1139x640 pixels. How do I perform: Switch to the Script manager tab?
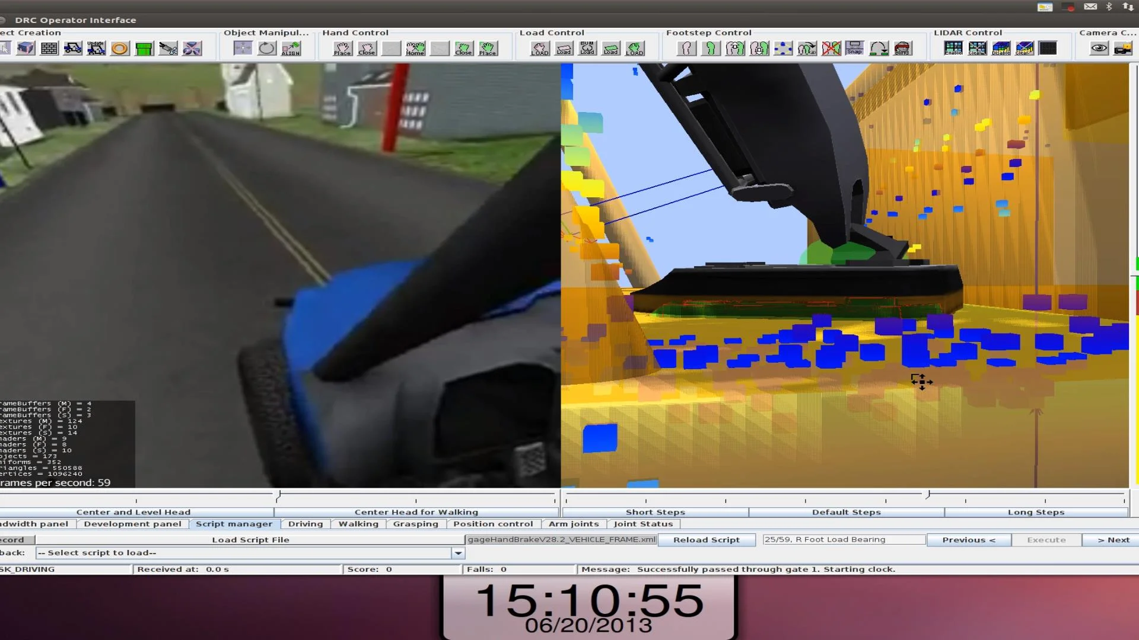pyautogui.click(x=234, y=524)
